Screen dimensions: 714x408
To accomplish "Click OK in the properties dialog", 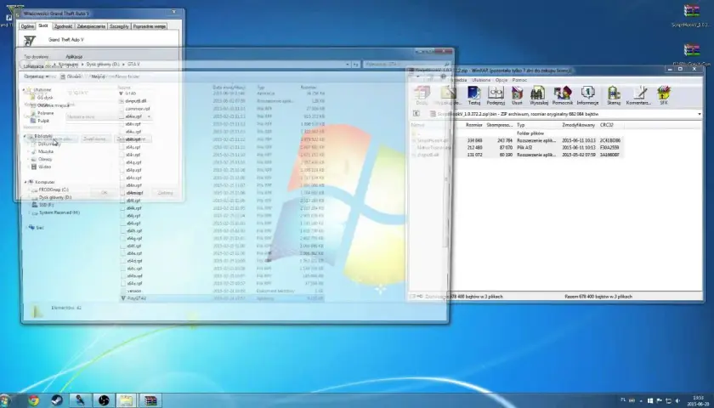I will [104, 193].
